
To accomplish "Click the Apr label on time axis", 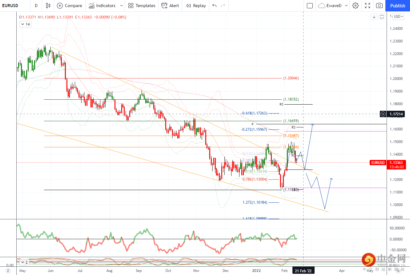I will [342, 271].
